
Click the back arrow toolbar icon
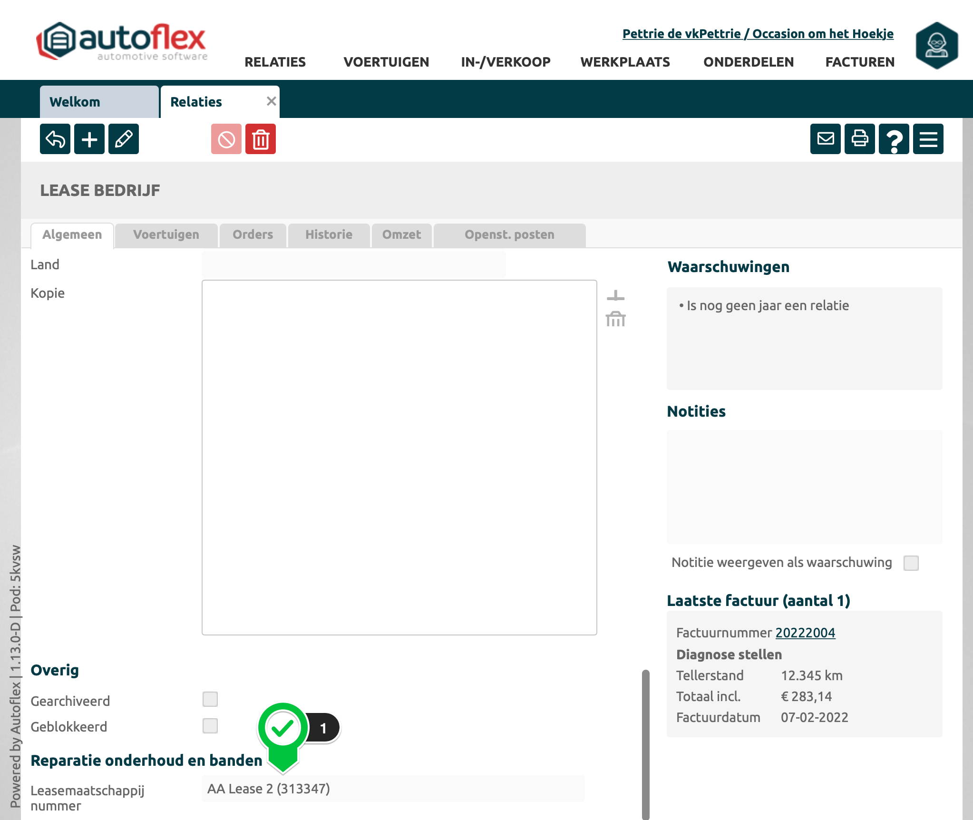pos(55,139)
